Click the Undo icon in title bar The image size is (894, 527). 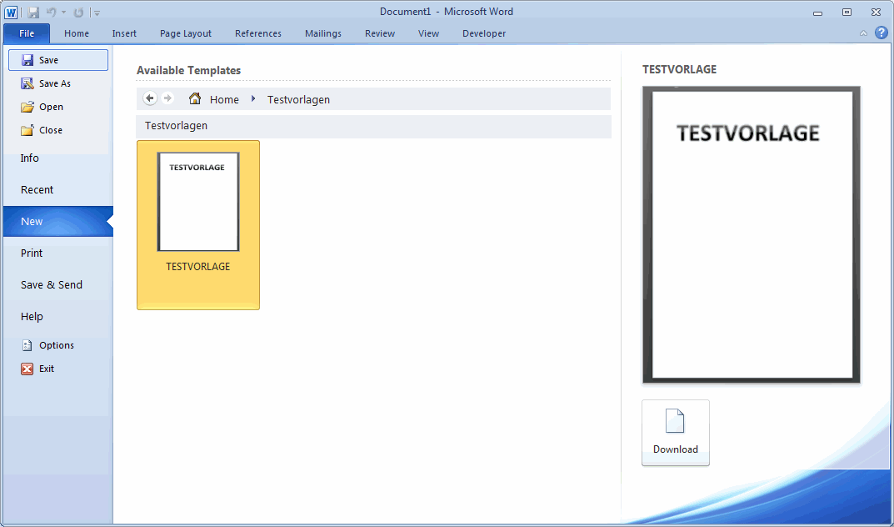pos(52,13)
